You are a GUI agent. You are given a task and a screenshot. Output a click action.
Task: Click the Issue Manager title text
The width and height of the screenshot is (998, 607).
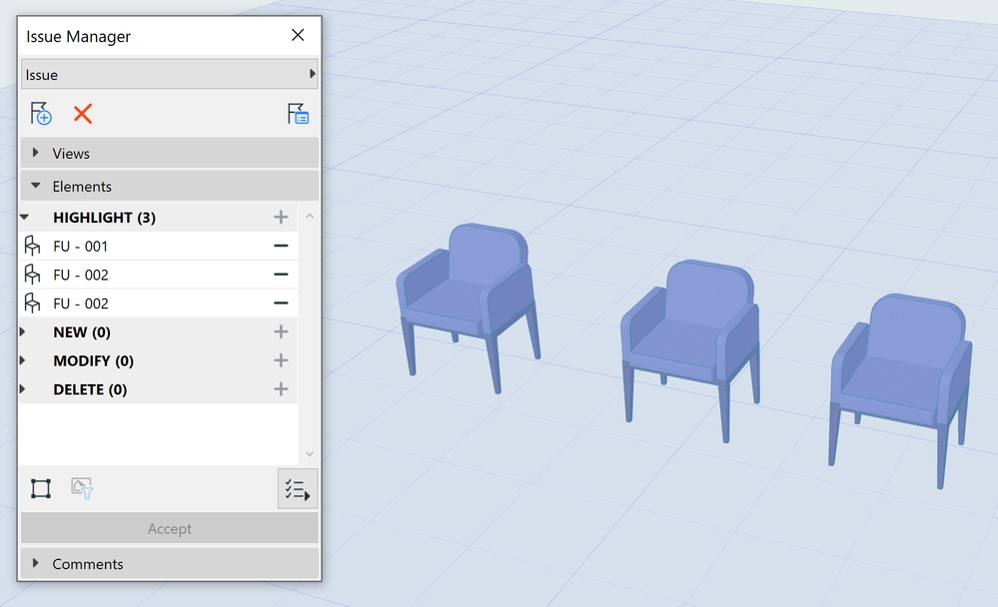78,36
